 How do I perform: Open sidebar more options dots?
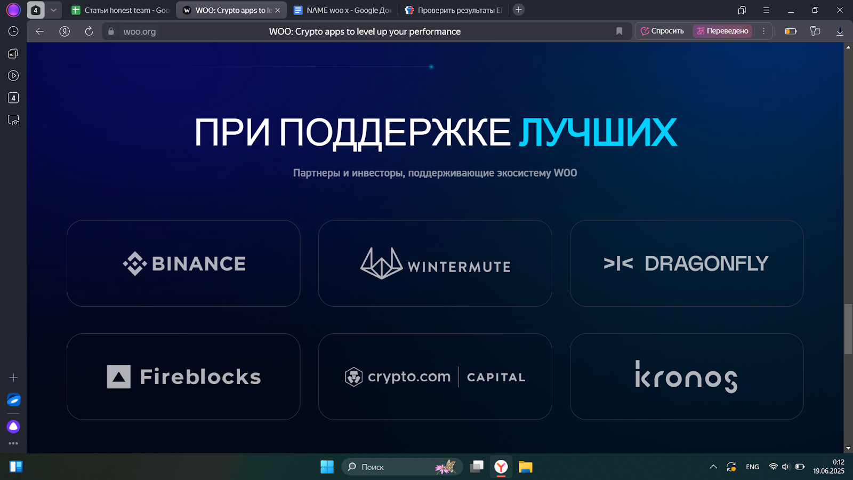click(x=13, y=443)
